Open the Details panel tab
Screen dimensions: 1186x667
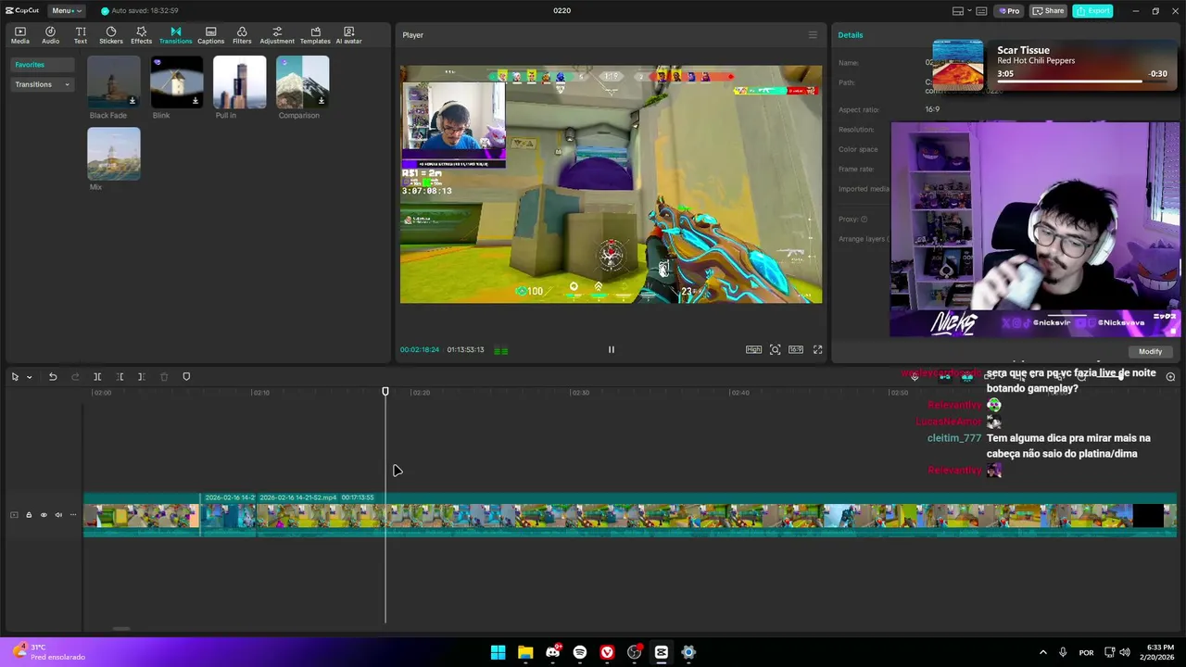[850, 35]
